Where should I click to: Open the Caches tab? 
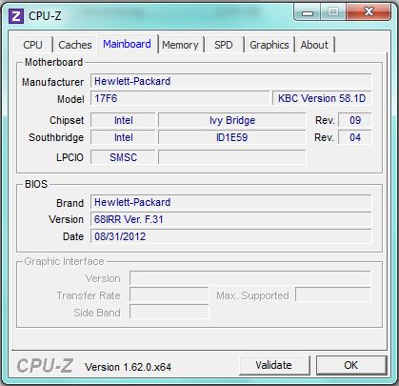click(x=75, y=45)
